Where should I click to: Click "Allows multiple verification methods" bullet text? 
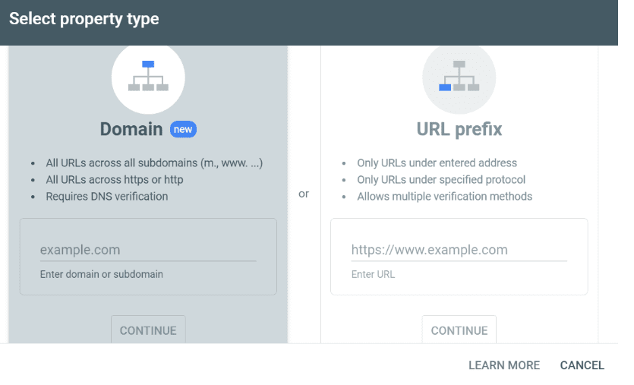(444, 197)
